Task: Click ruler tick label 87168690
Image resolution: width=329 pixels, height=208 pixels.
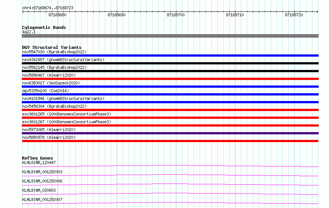Action: click(x=116, y=15)
